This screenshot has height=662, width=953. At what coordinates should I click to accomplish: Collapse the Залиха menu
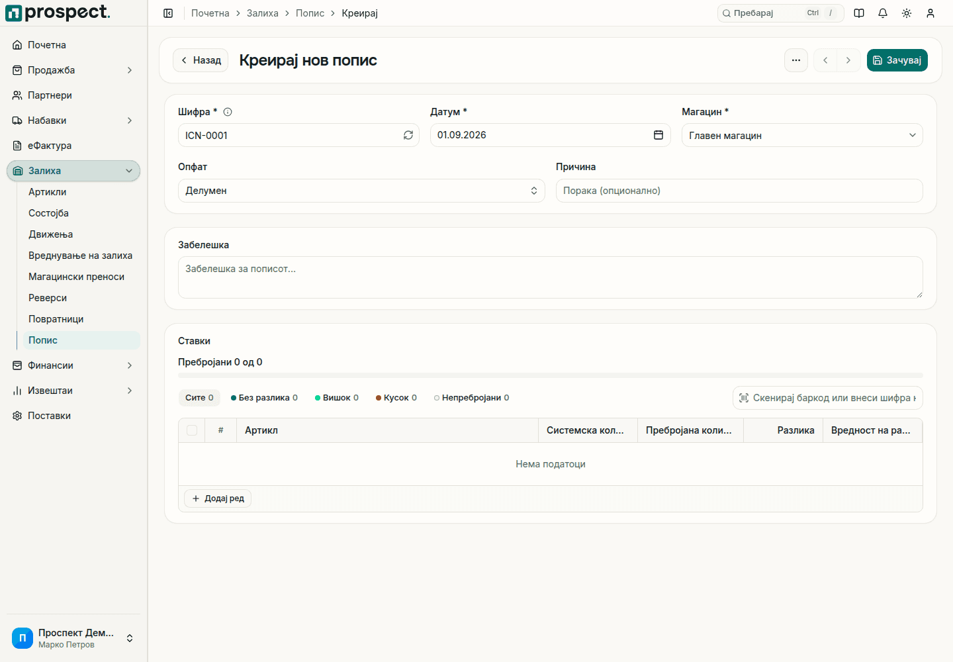(73, 171)
